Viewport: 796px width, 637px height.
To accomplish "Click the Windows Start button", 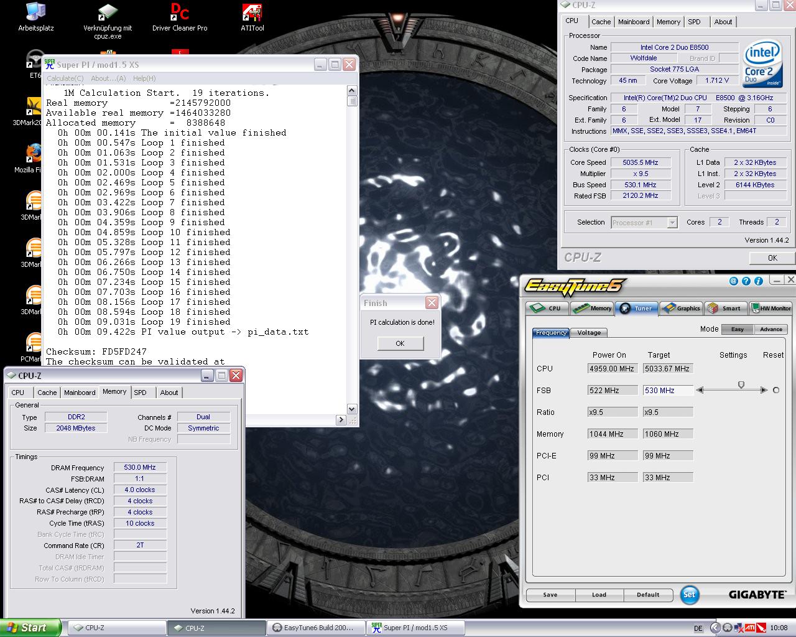I will pyautogui.click(x=30, y=628).
